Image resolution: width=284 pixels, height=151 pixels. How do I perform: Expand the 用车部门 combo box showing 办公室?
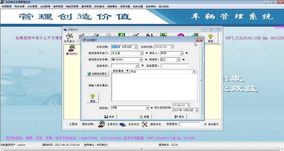141,53
